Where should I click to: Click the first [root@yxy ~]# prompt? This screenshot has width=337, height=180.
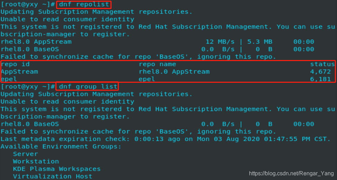[x=28, y=4]
